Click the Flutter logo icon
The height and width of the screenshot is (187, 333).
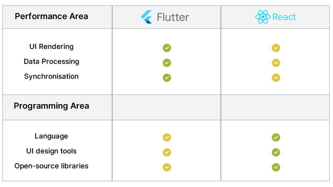(x=147, y=17)
